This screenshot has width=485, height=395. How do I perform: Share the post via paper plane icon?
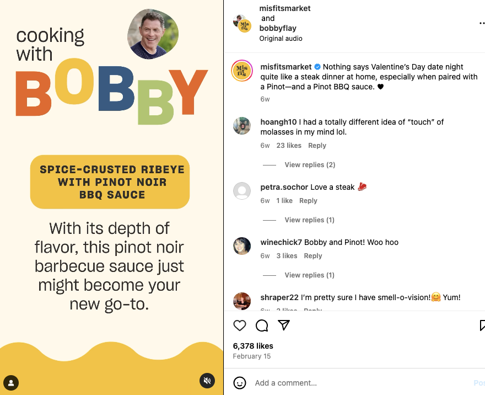pos(284,325)
